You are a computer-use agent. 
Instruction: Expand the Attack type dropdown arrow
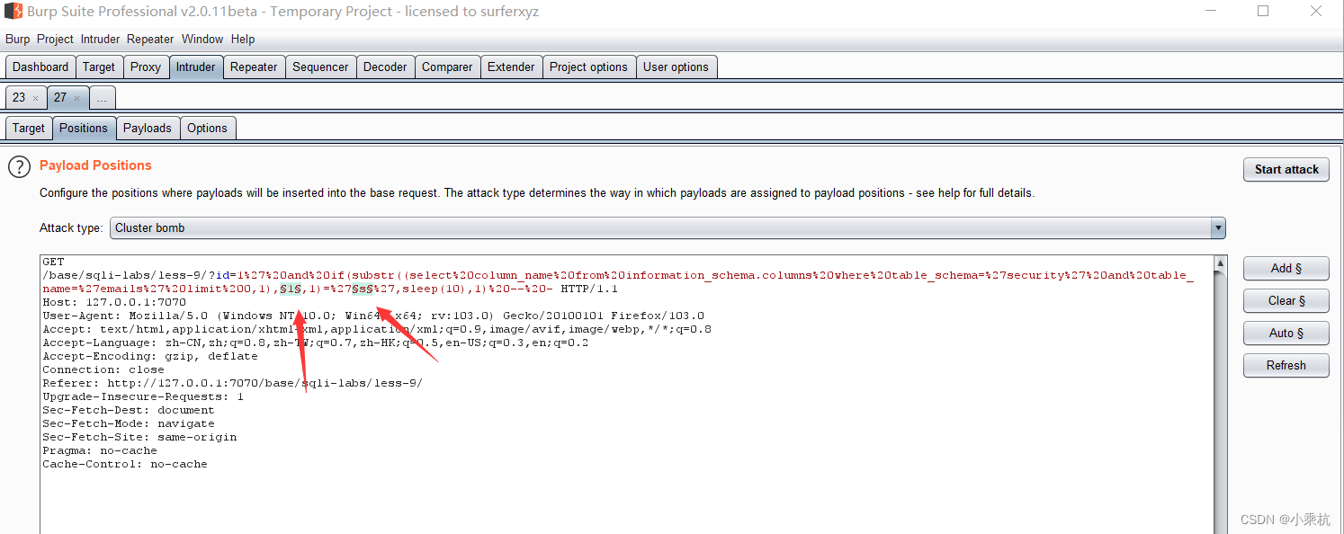1218,228
